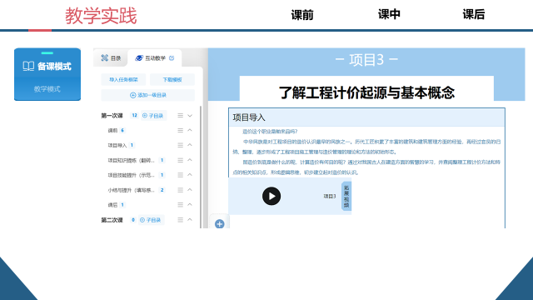Expand the 项目技能提升 row chevron
533x300 pixels.
190,175
